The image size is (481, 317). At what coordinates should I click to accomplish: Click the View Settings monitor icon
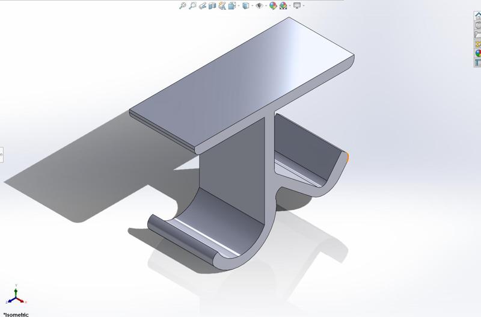pyautogui.click(x=297, y=5)
